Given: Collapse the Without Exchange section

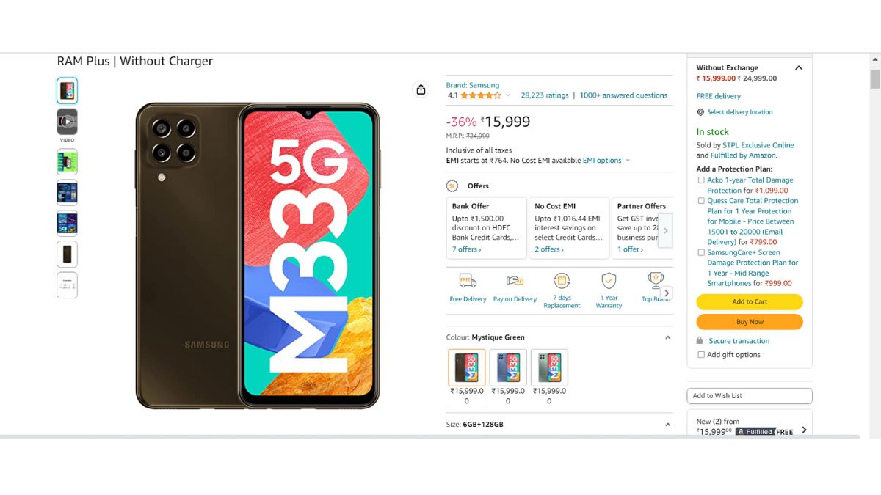Looking at the screenshot, I should click(799, 68).
